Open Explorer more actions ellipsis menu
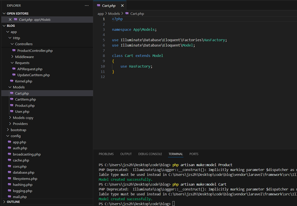Screen dimensions: 297x206 coord(87,6)
